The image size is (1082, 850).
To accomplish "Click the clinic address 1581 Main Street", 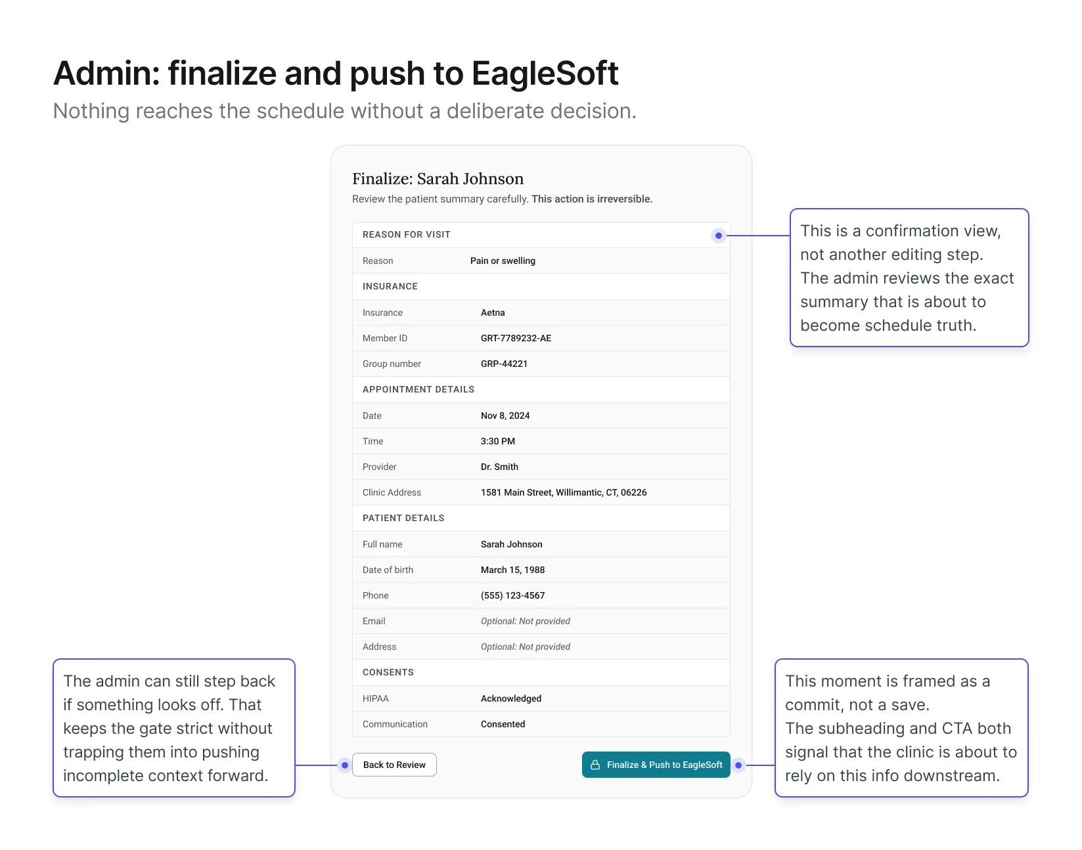I will click(x=563, y=493).
